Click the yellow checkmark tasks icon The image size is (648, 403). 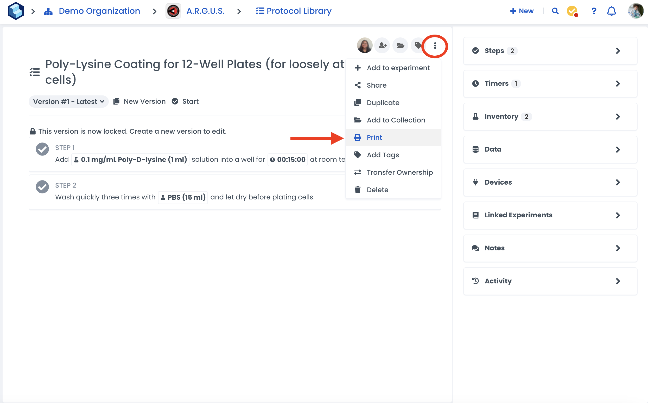(572, 11)
